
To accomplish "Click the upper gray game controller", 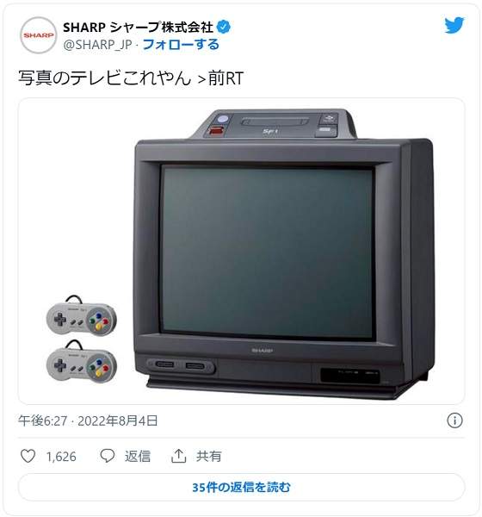I will (x=82, y=316).
